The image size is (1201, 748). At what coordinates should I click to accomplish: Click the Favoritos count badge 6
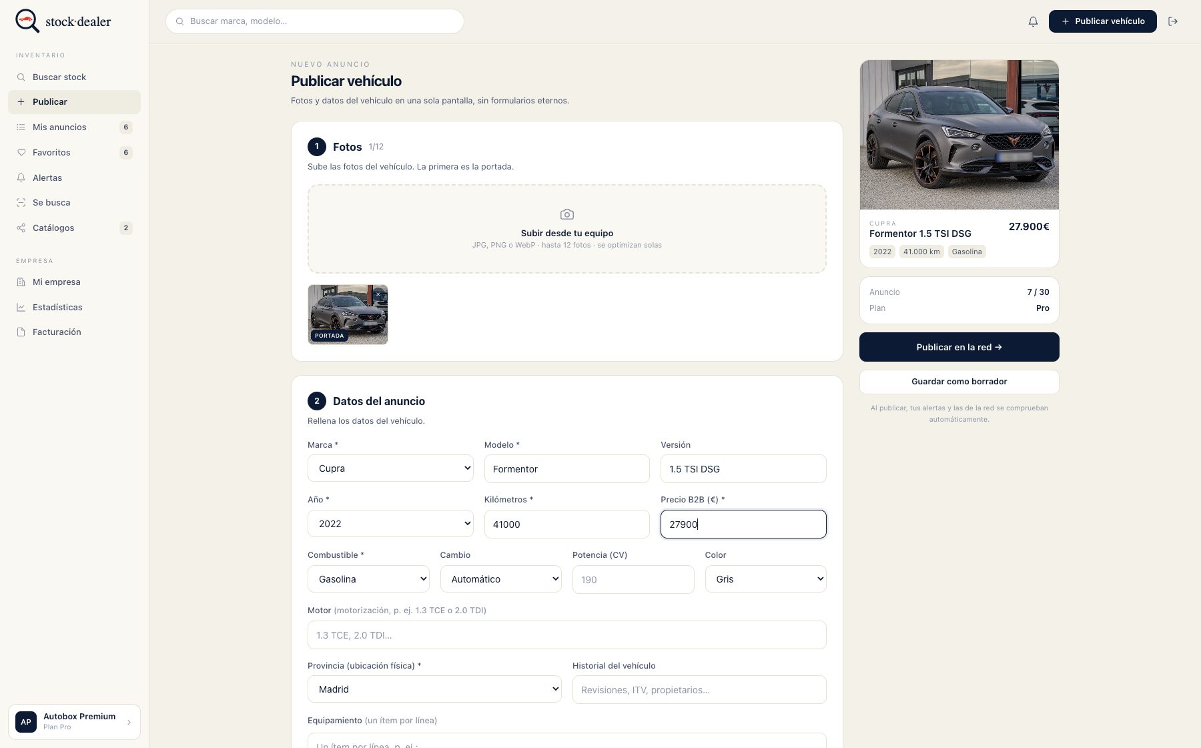(126, 153)
